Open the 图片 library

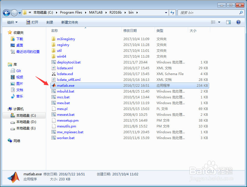[20, 83]
